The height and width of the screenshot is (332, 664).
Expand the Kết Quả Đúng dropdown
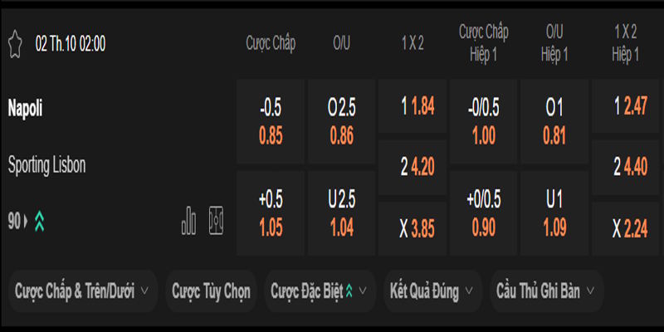435,290
